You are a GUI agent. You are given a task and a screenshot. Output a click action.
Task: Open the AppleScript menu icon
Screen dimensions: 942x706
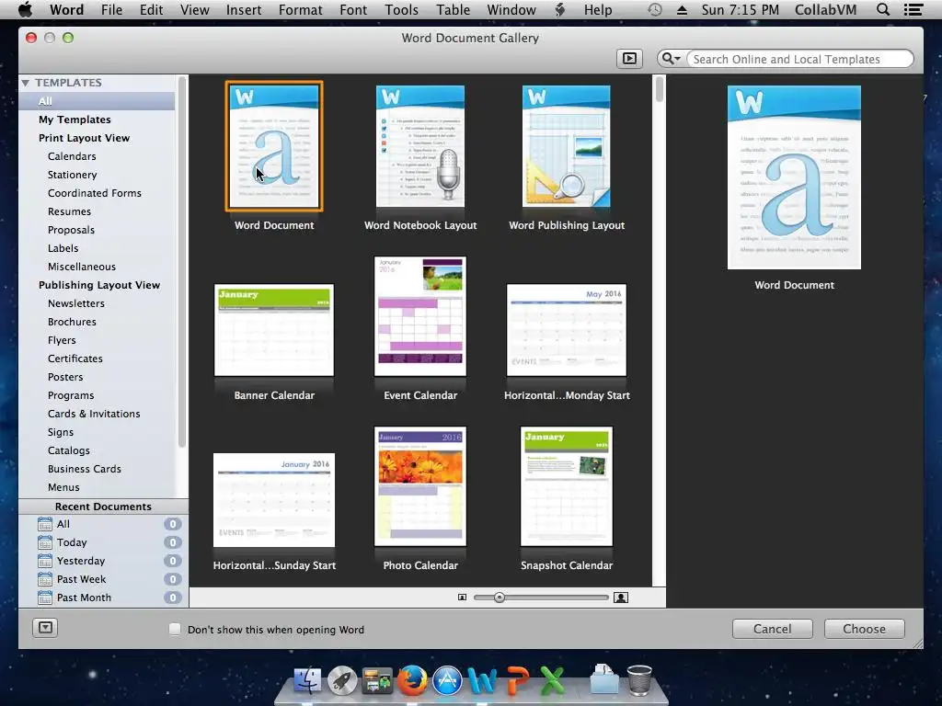point(559,9)
